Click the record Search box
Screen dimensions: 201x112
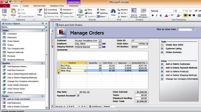pos(109,106)
